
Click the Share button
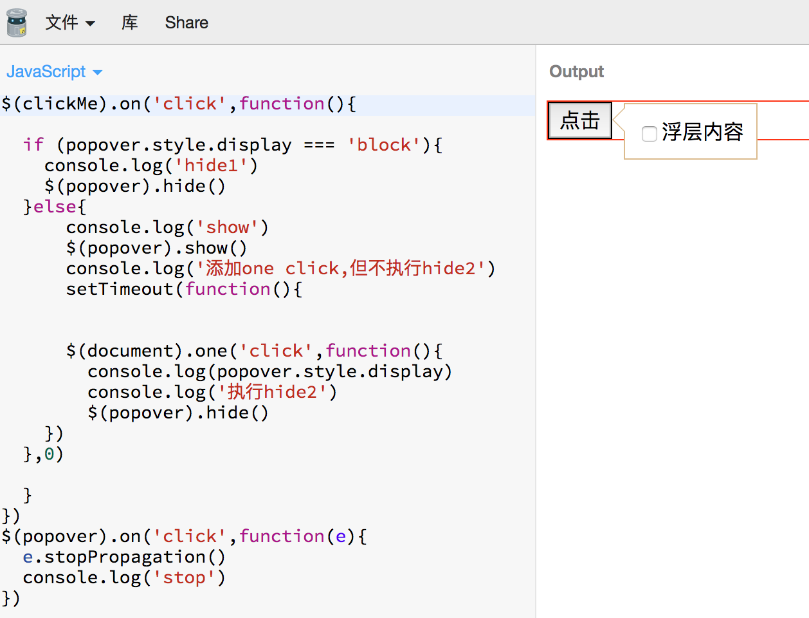[186, 23]
